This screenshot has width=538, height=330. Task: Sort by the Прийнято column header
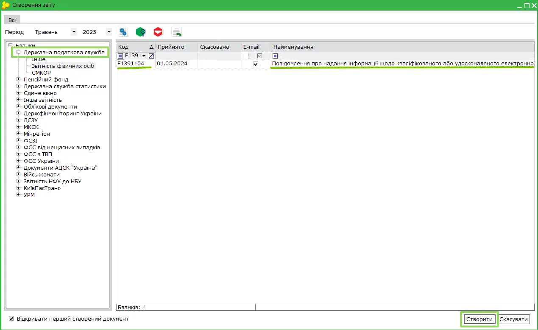[177, 47]
